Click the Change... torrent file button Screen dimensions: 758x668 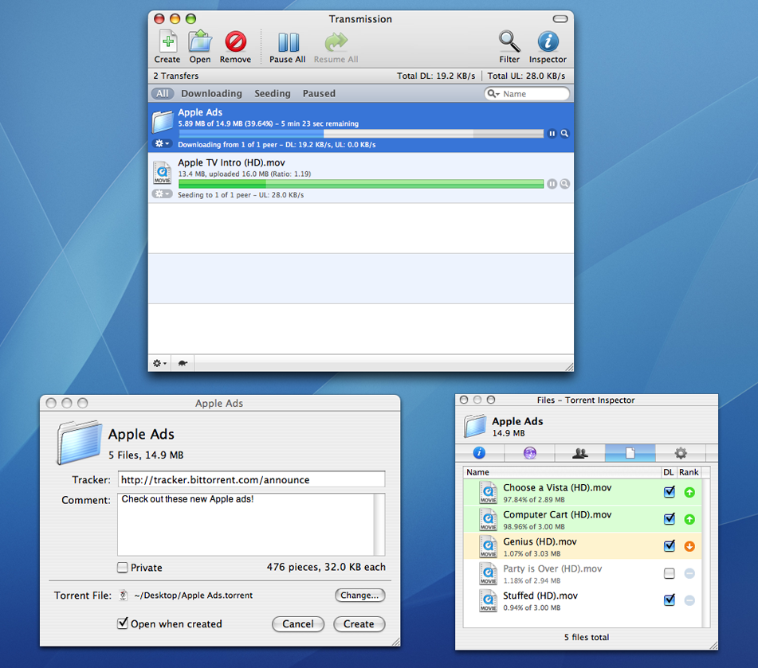[359, 595]
